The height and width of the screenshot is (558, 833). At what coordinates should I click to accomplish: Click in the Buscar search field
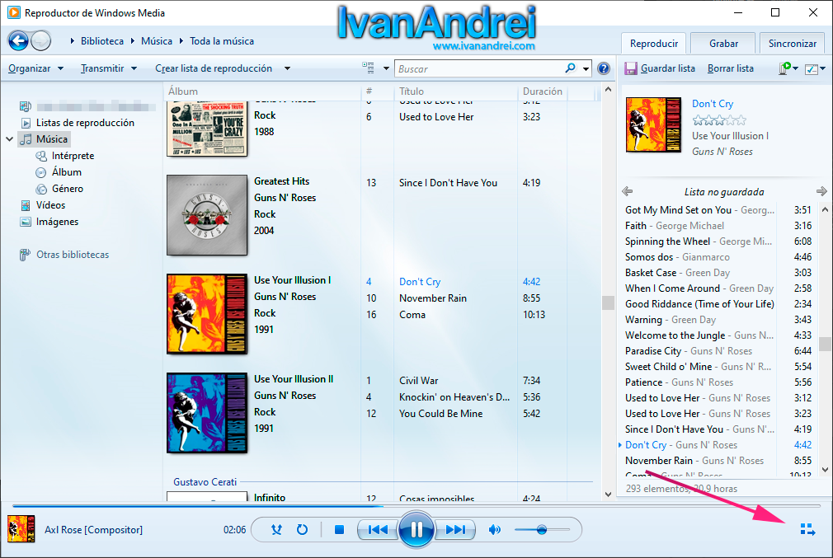(480, 68)
